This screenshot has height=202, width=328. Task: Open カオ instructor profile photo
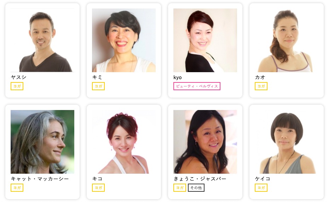pos(287,40)
